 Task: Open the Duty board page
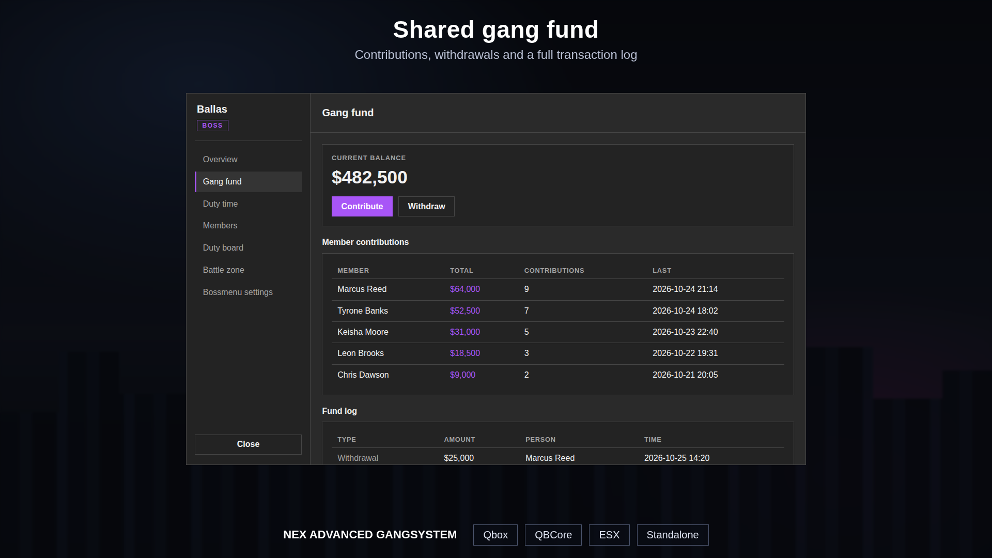[248, 248]
